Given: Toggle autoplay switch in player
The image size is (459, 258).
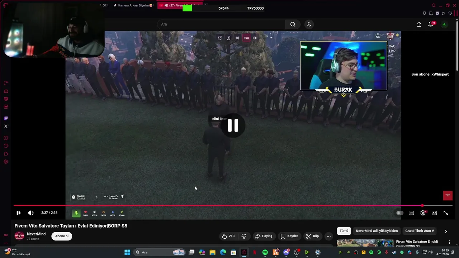Looking at the screenshot, I should 399,213.
